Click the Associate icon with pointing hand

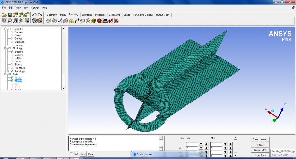click(71, 21)
